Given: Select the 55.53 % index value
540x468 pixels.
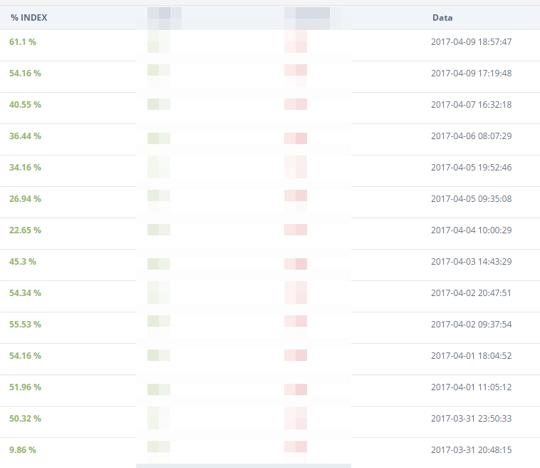Looking at the screenshot, I should pyautogui.click(x=25, y=324).
